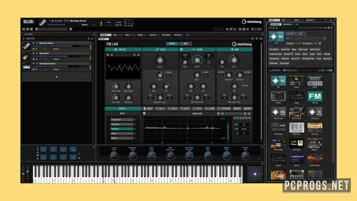Click the FM OSC section header icon
Image resolution: width=357 pixels, height=201 pixels.
[116, 50]
